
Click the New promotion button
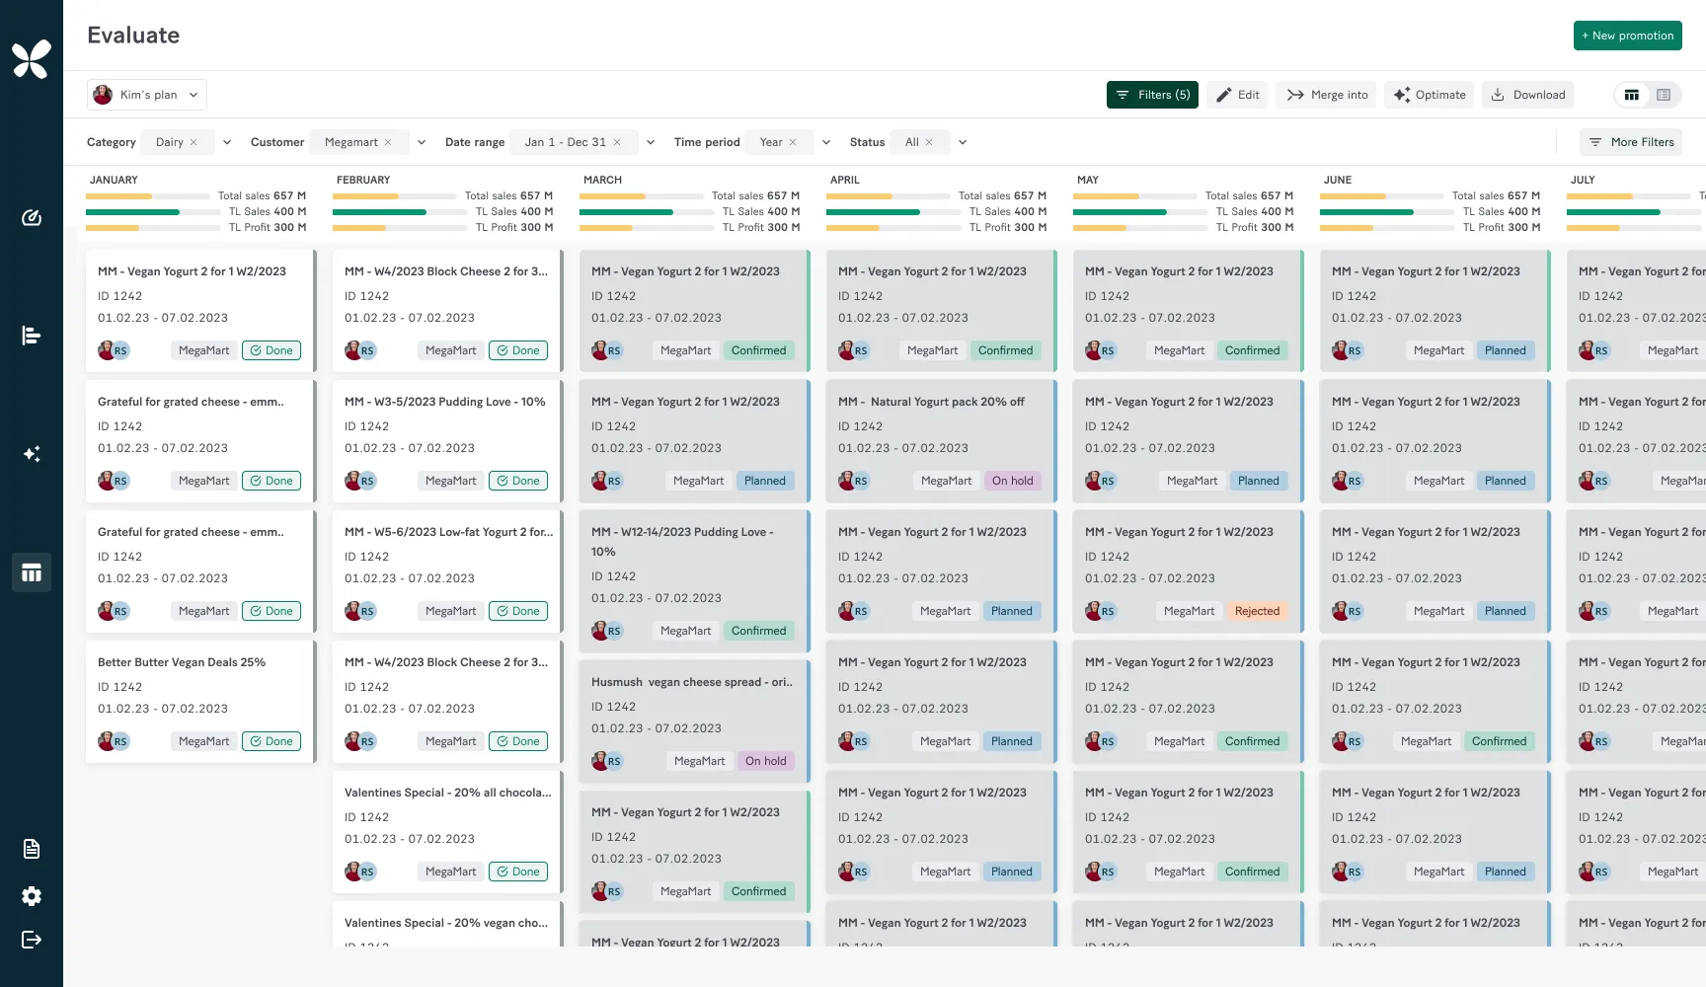pyautogui.click(x=1628, y=36)
